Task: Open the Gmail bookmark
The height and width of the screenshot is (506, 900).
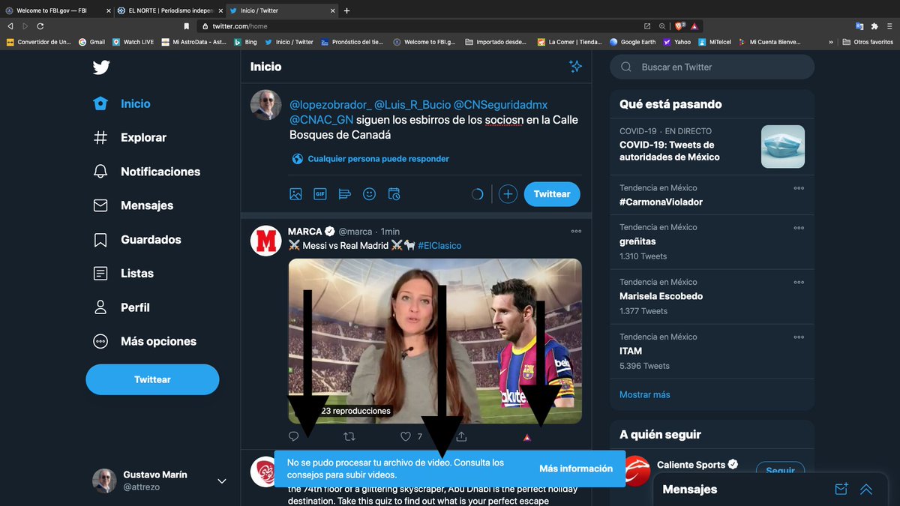Action: click(92, 42)
